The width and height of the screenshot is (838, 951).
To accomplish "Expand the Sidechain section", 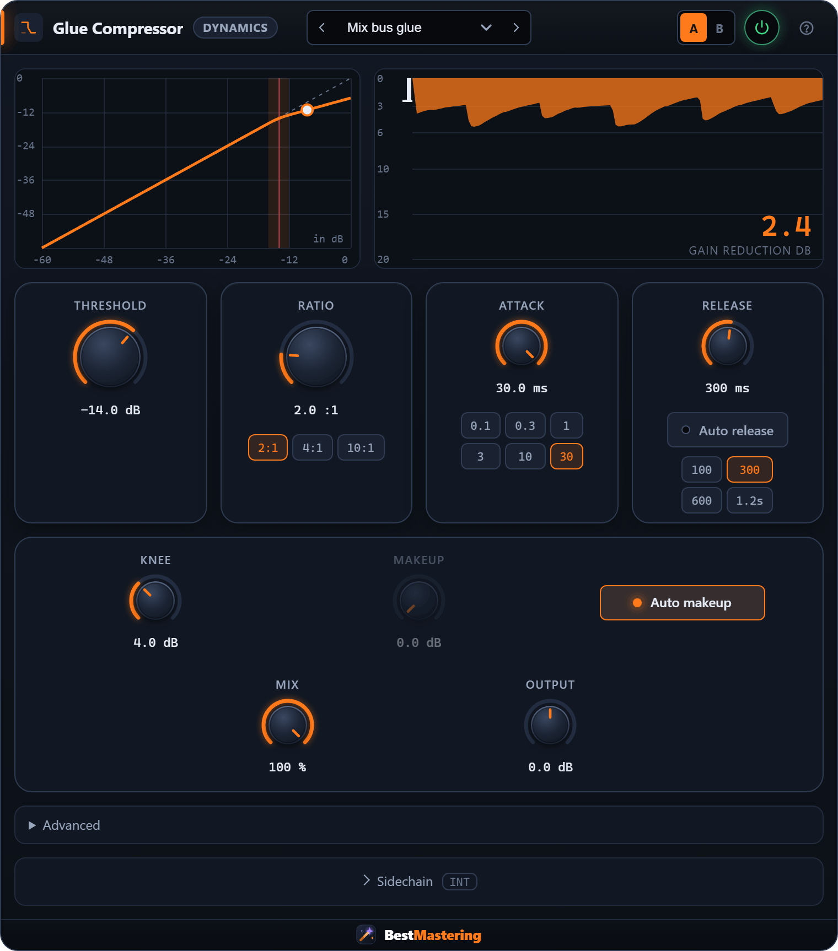I will pyautogui.click(x=419, y=882).
